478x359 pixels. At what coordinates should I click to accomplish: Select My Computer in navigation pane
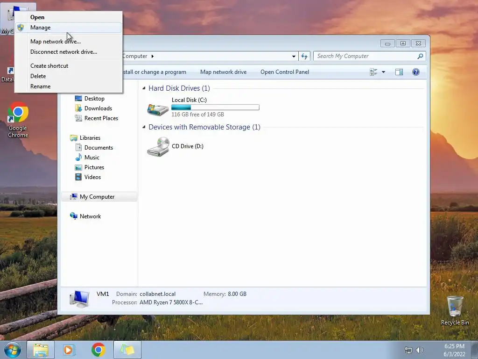coord(99,197)
